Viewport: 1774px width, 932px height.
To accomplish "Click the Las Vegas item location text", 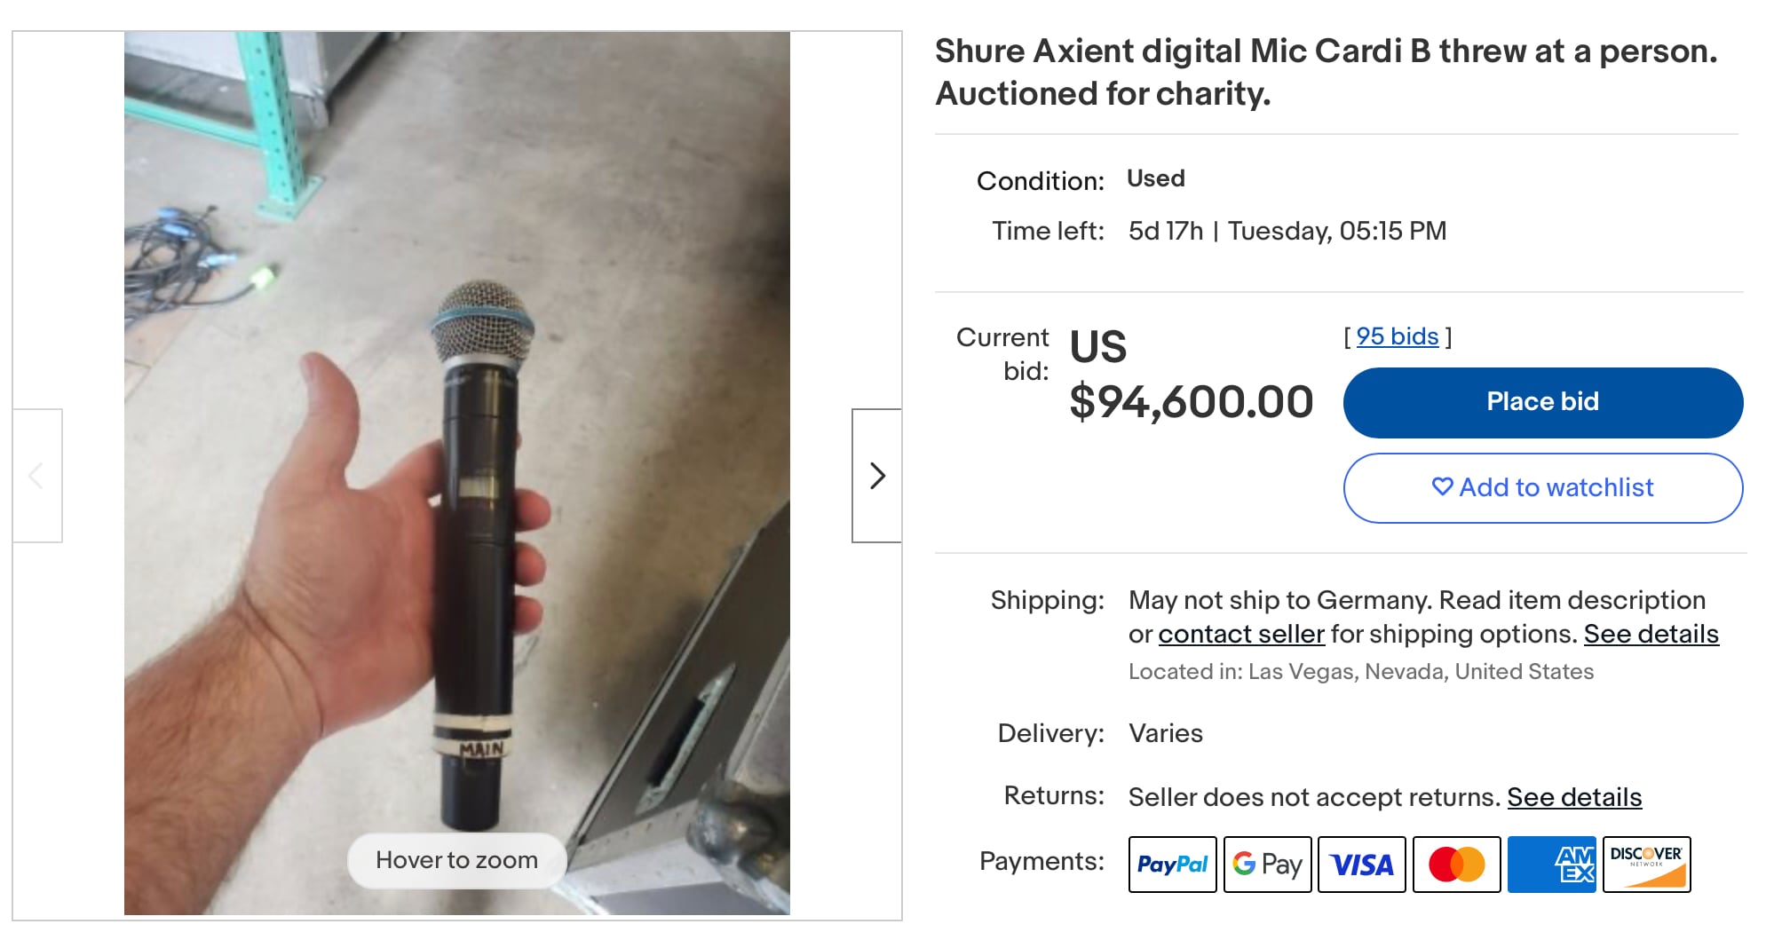I will pos(1360,672).
